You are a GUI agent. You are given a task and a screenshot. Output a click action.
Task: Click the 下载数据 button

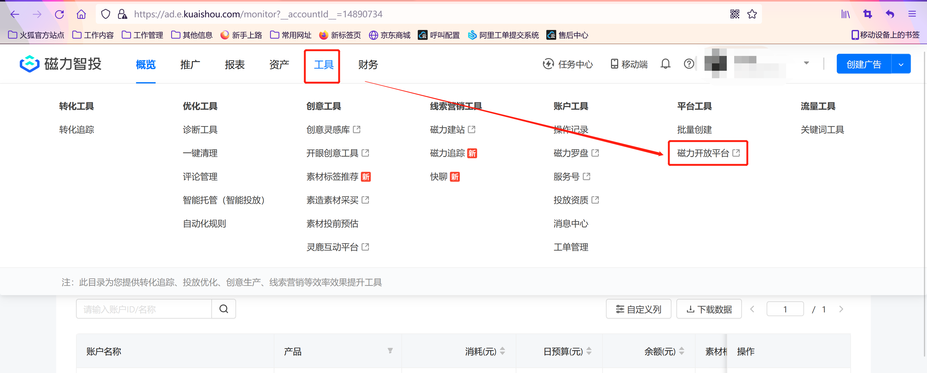pyautogui.click(x=709, y=309)
